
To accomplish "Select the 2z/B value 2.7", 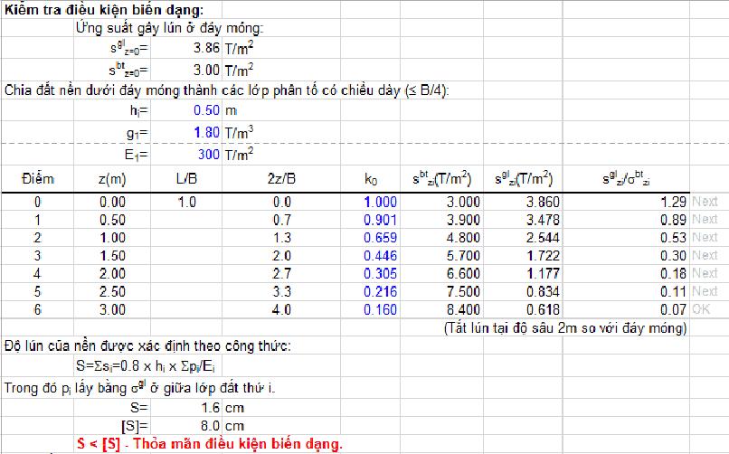I will pos(282,274).
